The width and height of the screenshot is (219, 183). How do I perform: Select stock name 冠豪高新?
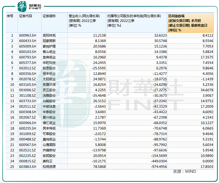[49, 41]
